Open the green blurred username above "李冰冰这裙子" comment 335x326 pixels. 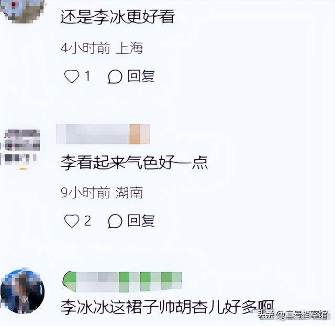122,282
